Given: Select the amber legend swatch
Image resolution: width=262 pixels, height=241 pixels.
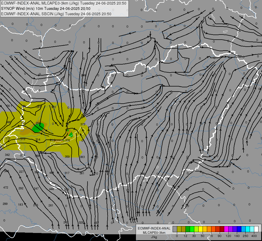Looking at the screenshot, I should click(x=205, y=229).
